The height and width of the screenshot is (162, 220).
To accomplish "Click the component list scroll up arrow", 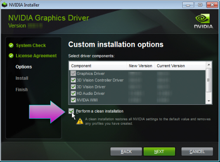I will point(209,65).
